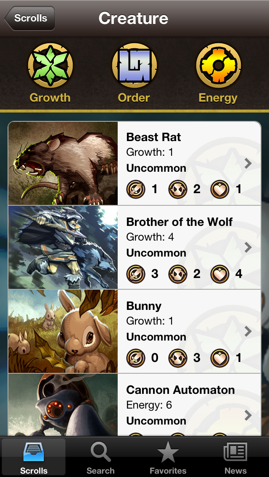Screen dimensions: 269x477
Task: Tap the Brother of the Wolf countdown icon
Action: (178, 274)
